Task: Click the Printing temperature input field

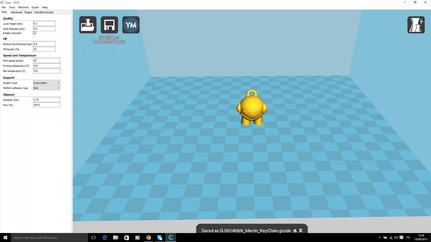Action: click(x=46, y=66)
